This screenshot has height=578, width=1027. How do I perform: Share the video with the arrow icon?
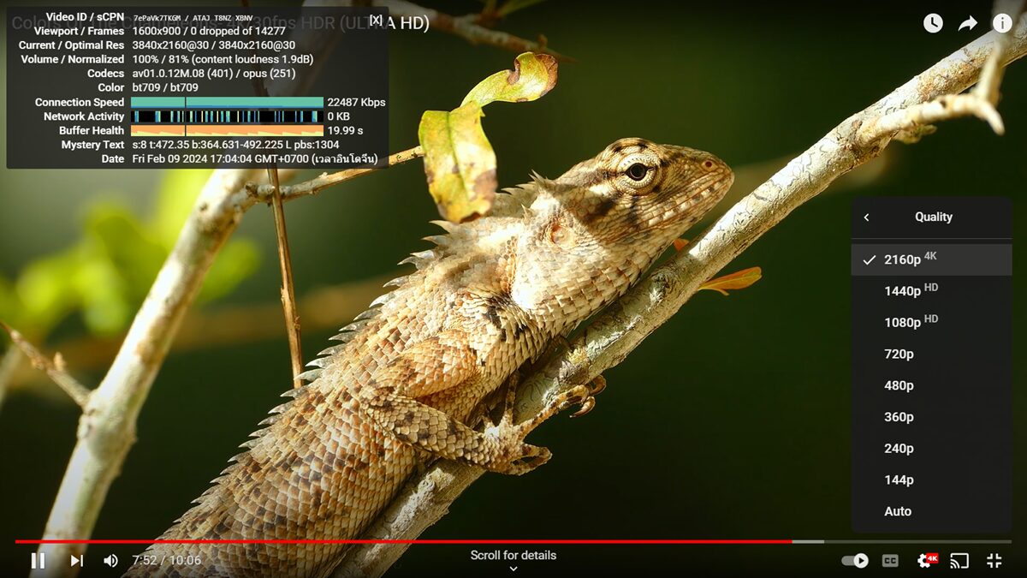pyautogui.click(x=968, y=23)
